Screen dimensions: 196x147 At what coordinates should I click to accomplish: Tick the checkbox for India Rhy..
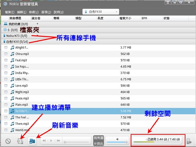tap(6, 73)
